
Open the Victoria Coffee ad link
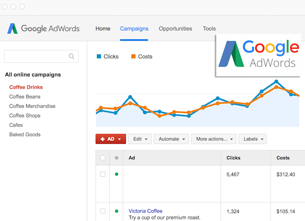pyautogui.click(x=145, y=211)
